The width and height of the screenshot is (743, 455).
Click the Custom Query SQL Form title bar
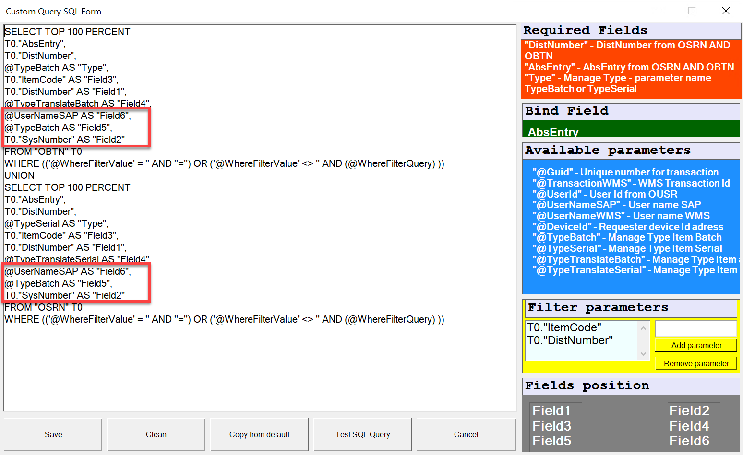click(53, 11)
